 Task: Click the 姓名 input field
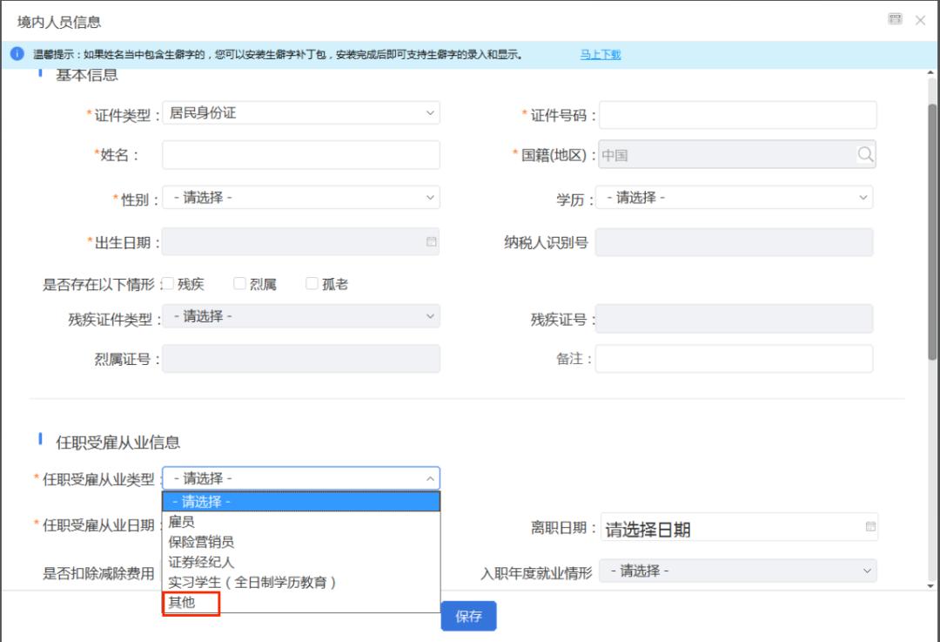(300, 155)
